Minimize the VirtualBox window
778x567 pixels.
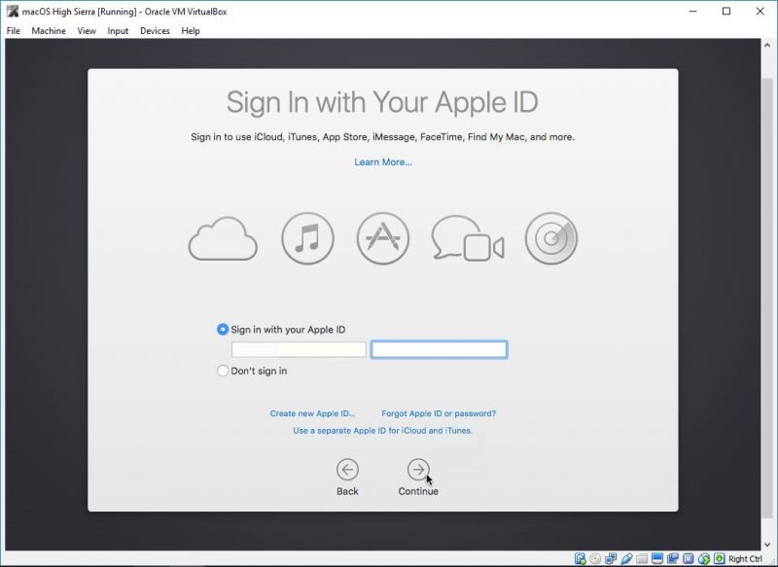coord(693,11)
